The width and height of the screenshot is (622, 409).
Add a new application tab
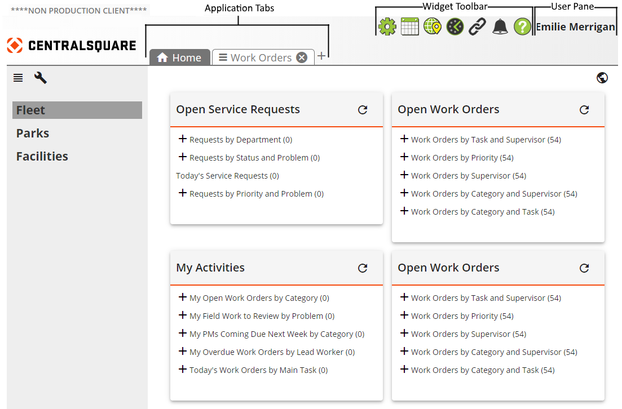(x=321, y=56)
